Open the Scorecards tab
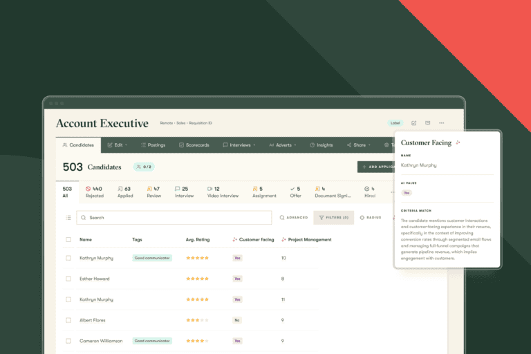 coord(194,145)
